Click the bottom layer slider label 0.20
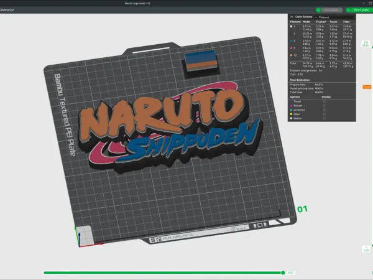The height and width of the screenshot is (280, 373). 366,249
